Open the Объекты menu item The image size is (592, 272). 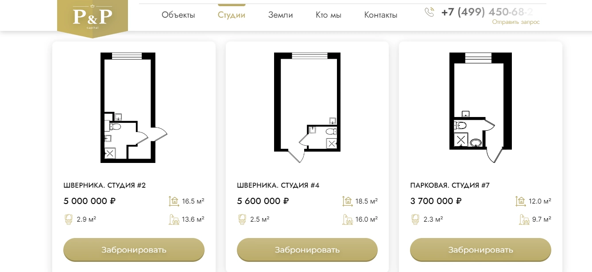[178, 15]
